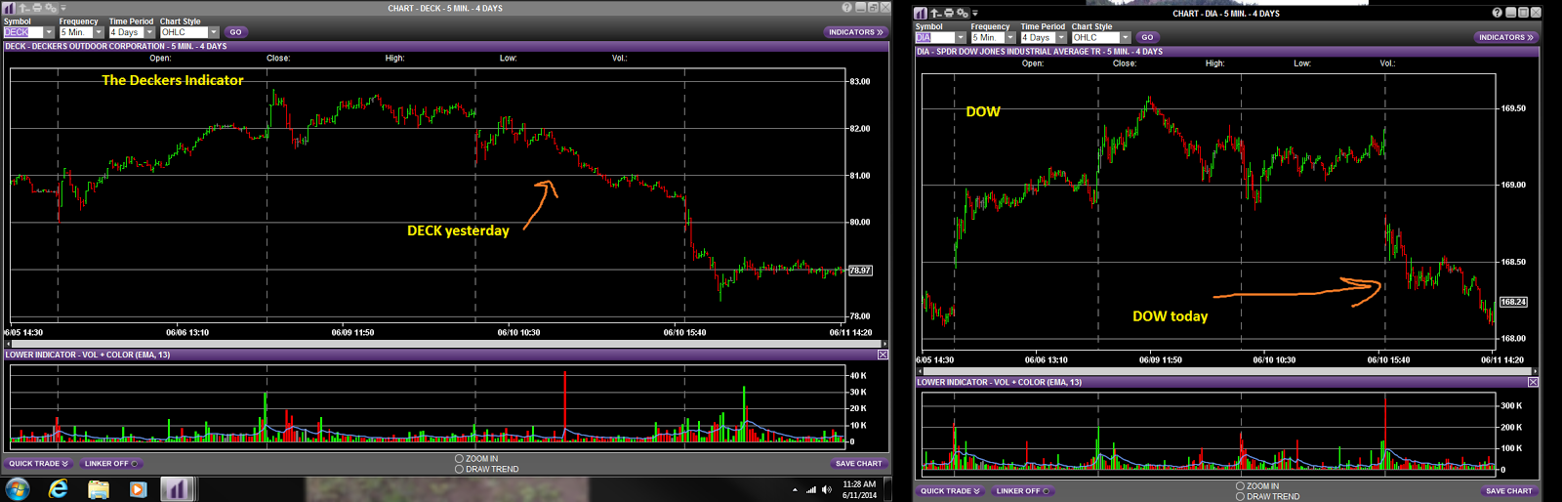The image size is (1562, 502).
Task: Open Indicators menu in DIA window
Action: (1506, 38)
